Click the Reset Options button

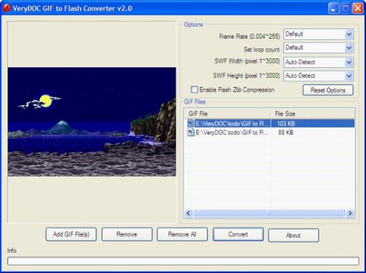(328, 90)
